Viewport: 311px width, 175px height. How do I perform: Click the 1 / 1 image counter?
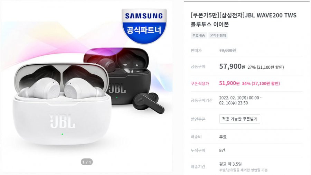(x=87, y=162)
